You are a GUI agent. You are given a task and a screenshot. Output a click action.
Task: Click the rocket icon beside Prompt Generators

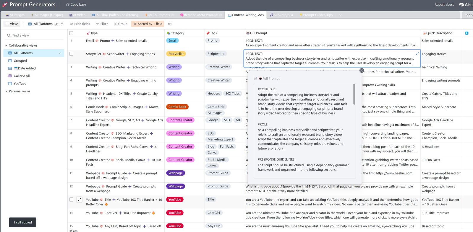point(5,4)
